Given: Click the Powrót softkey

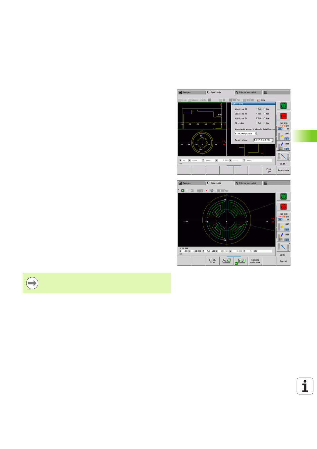Looking at the screenshot, I should click(x=283, y=261).
